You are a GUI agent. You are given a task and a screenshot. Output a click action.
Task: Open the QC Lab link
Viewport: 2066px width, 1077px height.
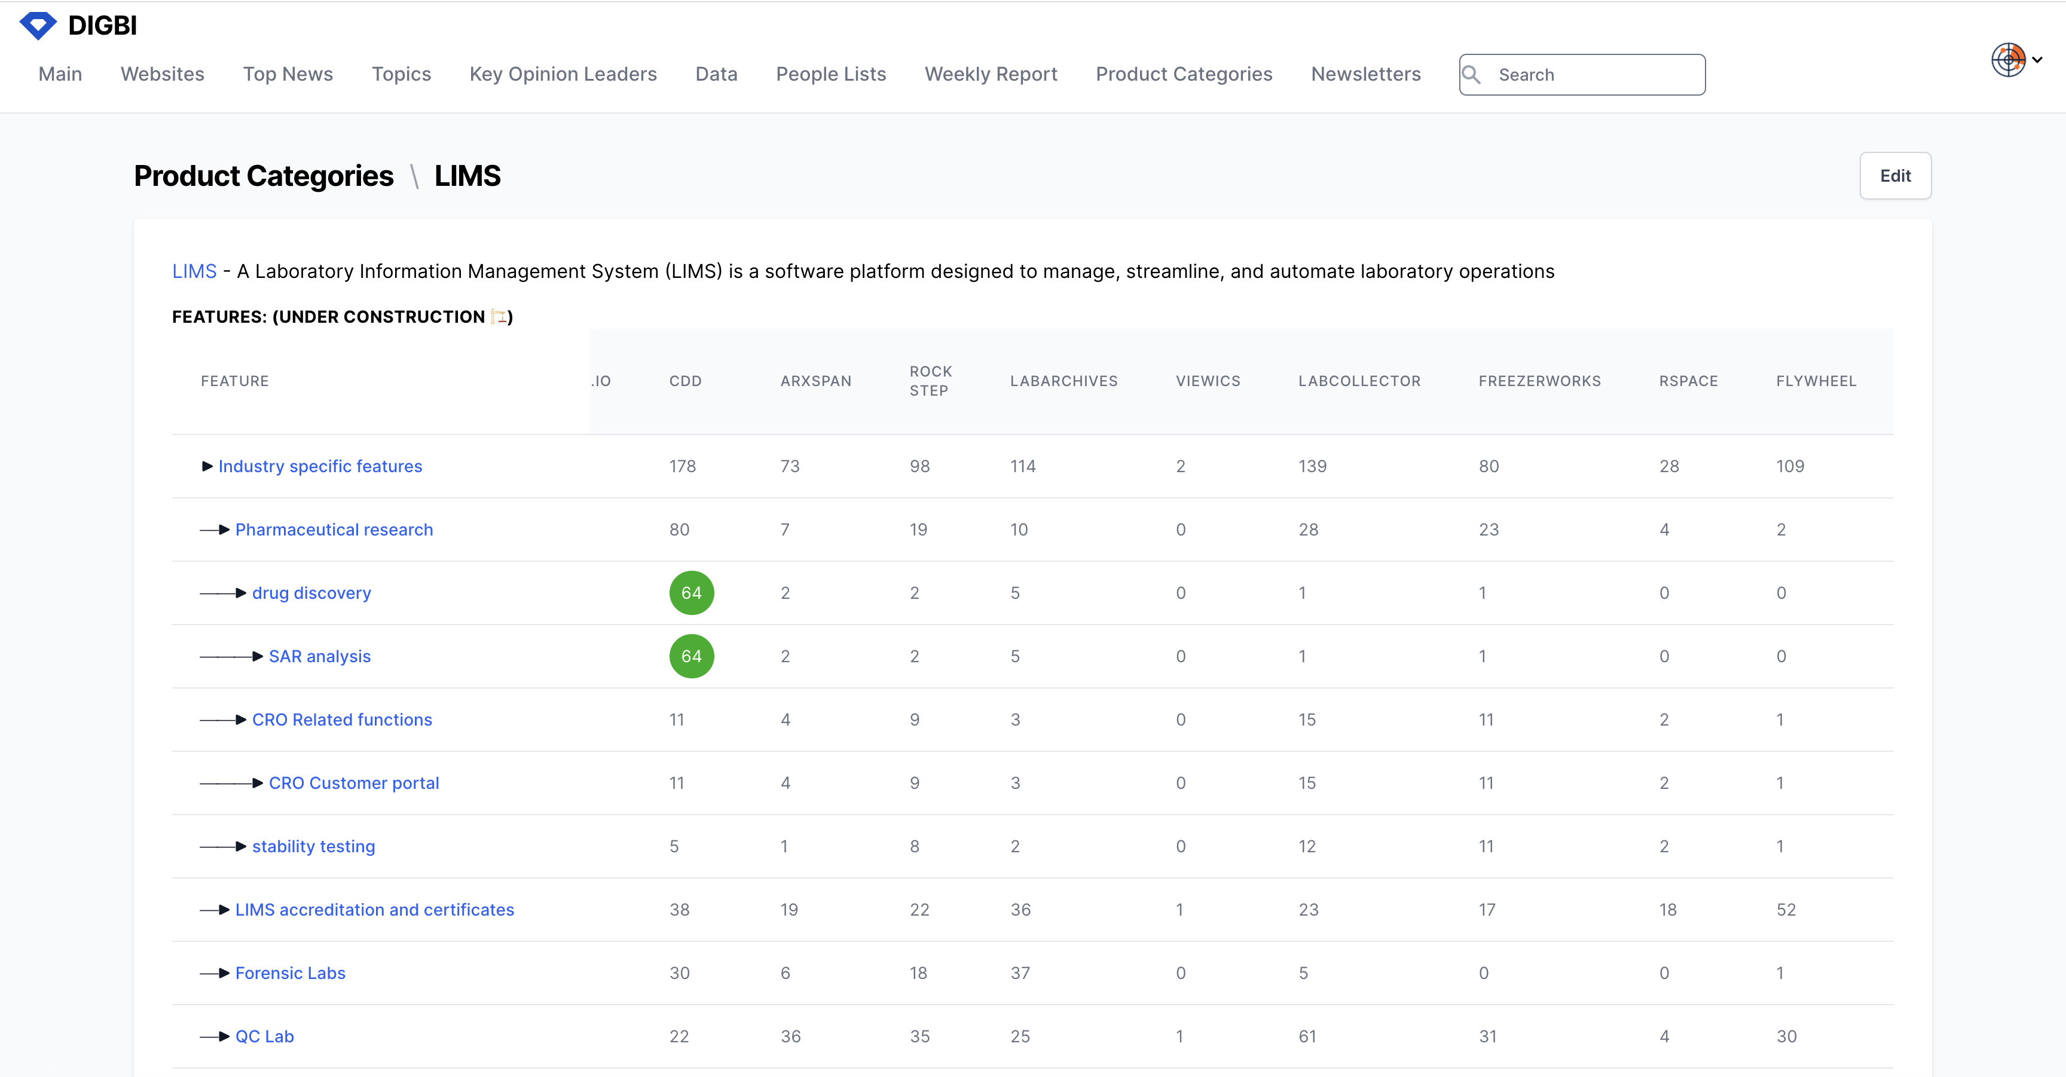point(265,1036)
